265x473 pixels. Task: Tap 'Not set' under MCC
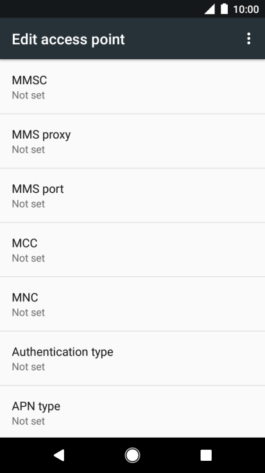click(x=28, y=258)
